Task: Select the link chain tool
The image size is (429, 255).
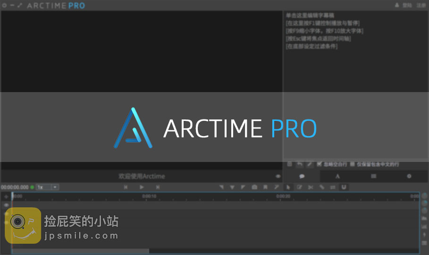Action: click(322, 187)
